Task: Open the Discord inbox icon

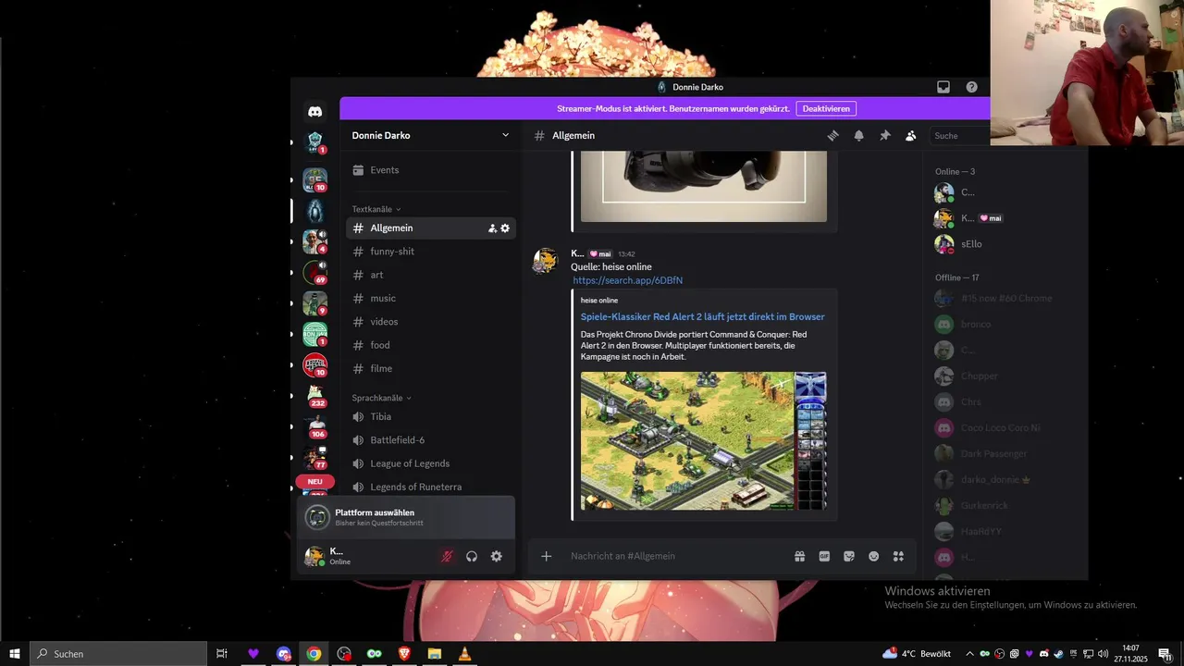Action: coord(943,87)
